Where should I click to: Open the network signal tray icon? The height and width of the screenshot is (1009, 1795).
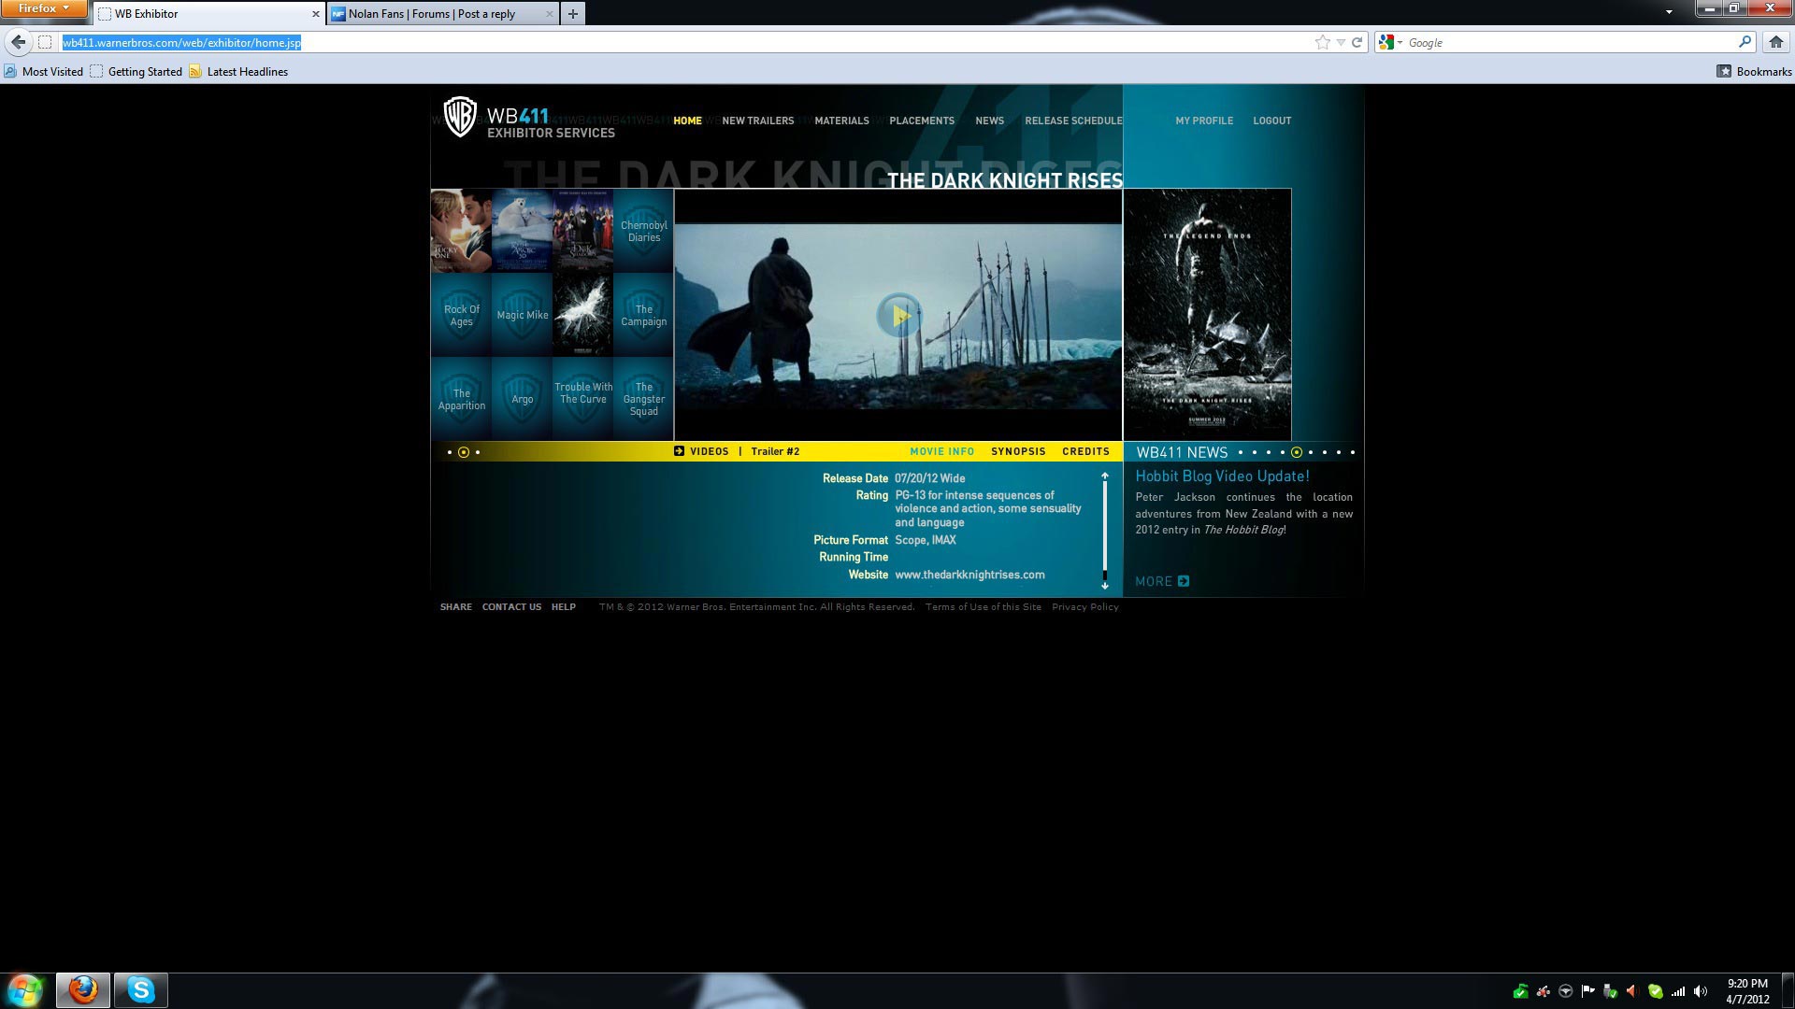click(1678, 991)
